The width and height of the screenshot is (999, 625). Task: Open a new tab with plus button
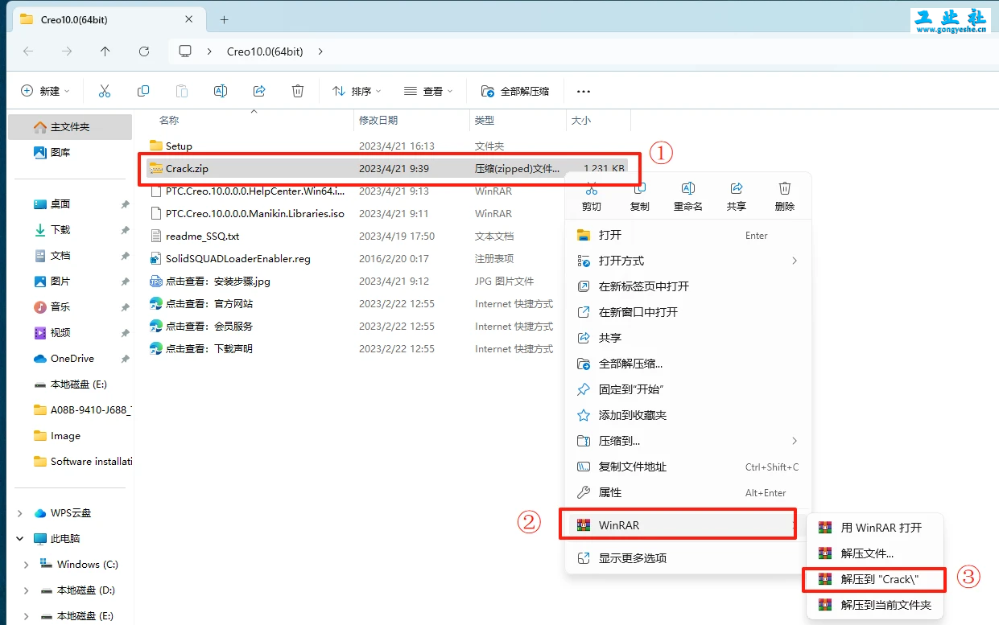click(x=224, y=19)
